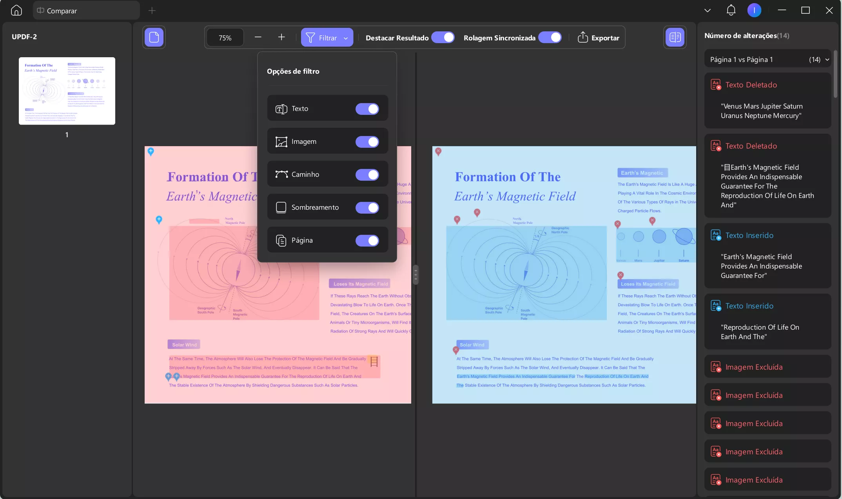Click the zoom in plus icon
Viewport: 842px width, 499px height.
281,37
